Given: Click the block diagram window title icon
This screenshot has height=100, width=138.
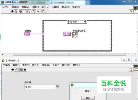Looking at the screenshot, I should tap(2, 2).
